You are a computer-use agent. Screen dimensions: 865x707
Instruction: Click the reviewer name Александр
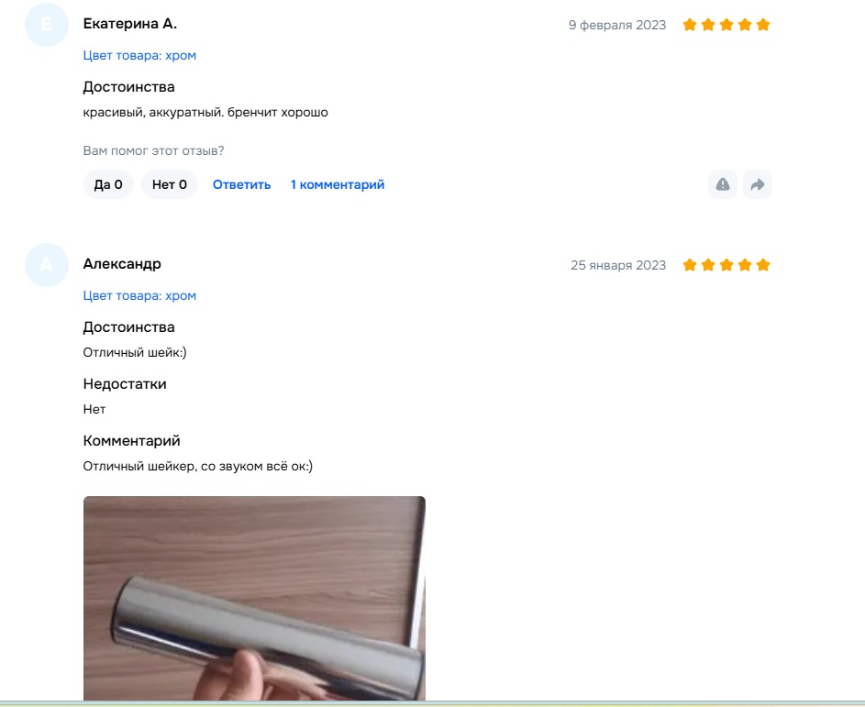(x=122, y=264)
